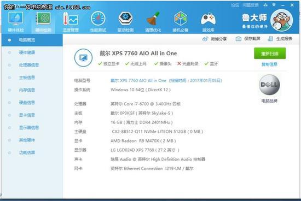Screen dimensions: 301x201
Task: Open 温度管理 thermometer icon
Action: click(x=71, y=22)
